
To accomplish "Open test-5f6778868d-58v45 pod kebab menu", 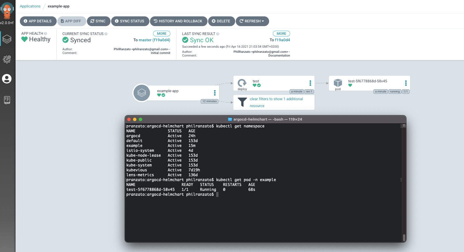I will pos(406,83).
